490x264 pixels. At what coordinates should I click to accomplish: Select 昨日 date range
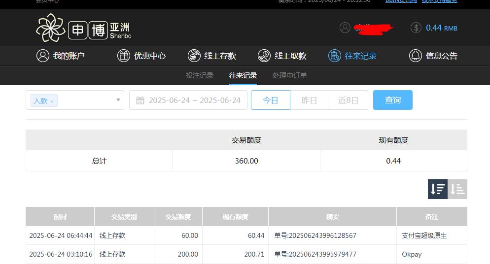tap(310, 100)
